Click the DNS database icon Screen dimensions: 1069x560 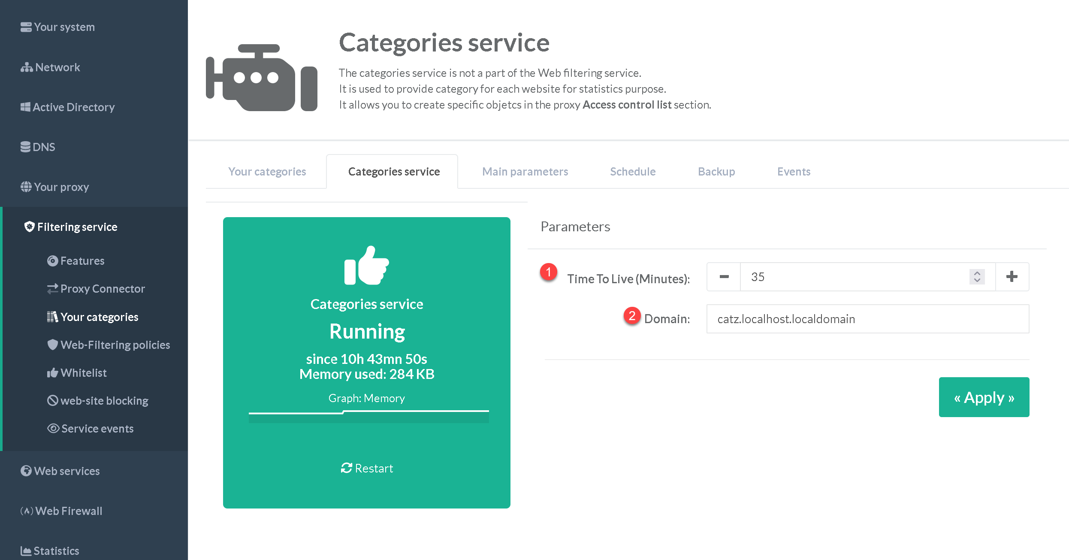pos(25,147)
